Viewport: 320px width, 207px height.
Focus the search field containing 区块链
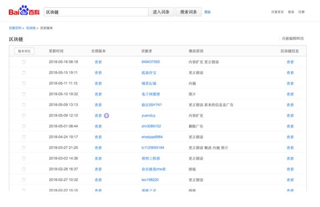[x=96, y=12]
